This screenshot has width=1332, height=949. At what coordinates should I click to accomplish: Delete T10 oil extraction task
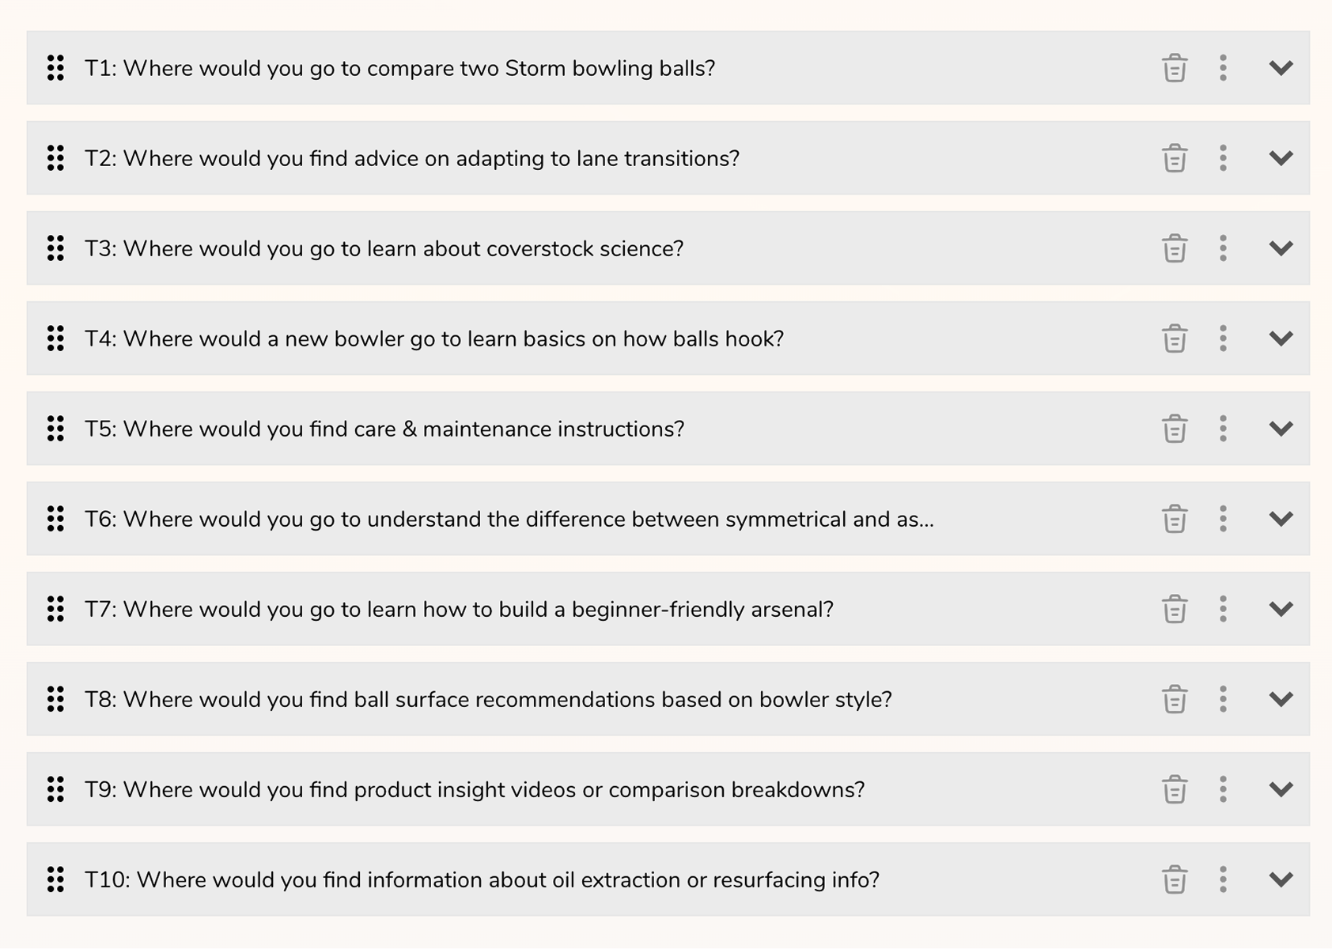pyautogui.click(x=1175, y=879)
